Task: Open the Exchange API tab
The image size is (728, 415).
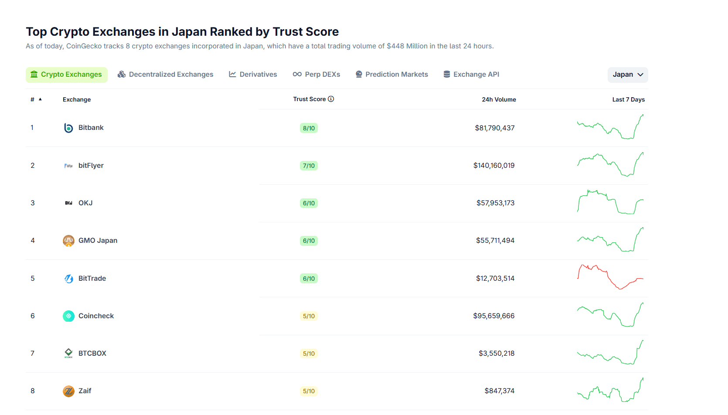Action: click(471, 75)
